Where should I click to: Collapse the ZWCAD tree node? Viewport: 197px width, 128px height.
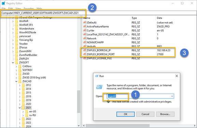[x=16, y=81]
